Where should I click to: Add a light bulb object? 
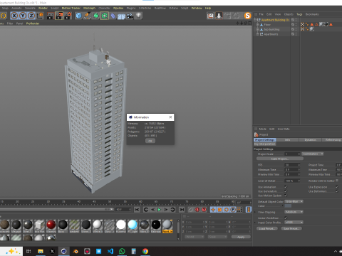point(138,16)
